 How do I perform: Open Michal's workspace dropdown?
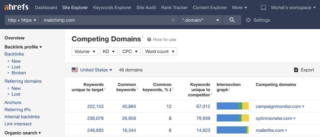click(x=293, y=8)
